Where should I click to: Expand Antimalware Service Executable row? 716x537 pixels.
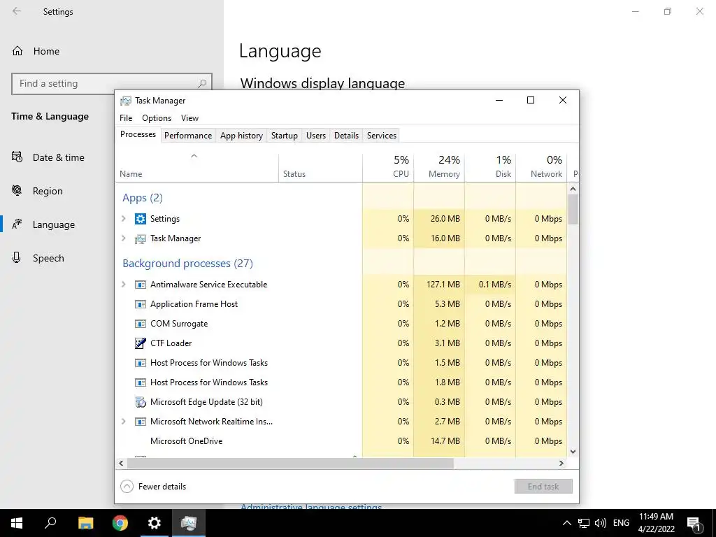tap(123, 285)
